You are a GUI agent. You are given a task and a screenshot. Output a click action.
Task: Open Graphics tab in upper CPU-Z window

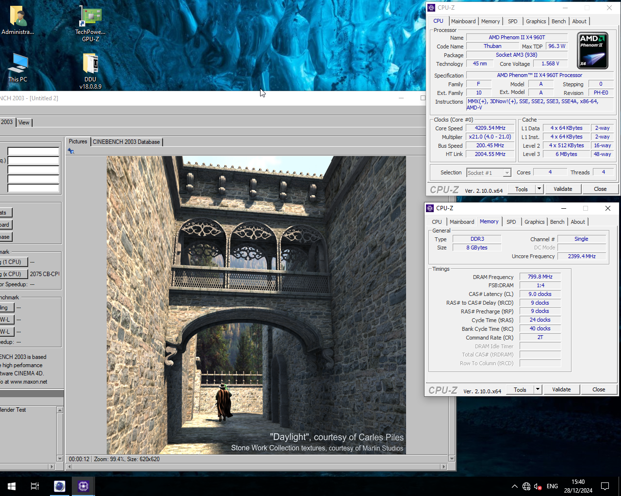tap(536, 21)
